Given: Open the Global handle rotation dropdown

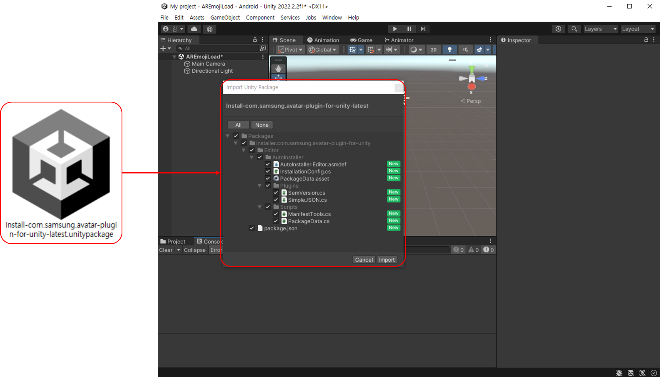Looking at the screenshot, I should click(x=323, y=50).
